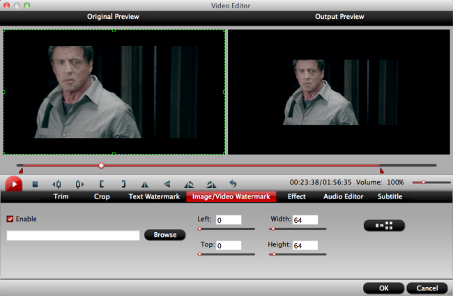The image size is (453, 296).
Task: Click the Height value field
Action: (x=305, y=245)
